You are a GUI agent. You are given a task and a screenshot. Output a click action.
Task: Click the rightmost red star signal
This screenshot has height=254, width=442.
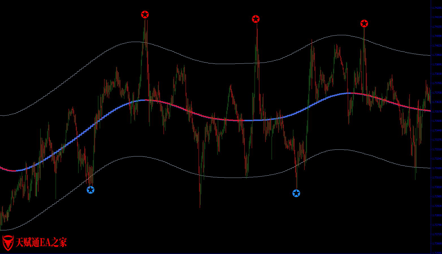click(364, 24)
